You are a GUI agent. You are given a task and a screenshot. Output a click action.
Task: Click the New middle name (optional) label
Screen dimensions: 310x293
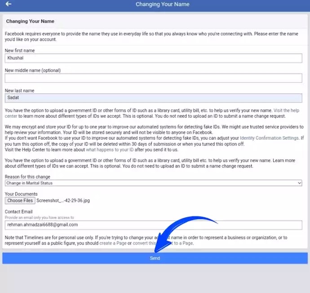33,70
